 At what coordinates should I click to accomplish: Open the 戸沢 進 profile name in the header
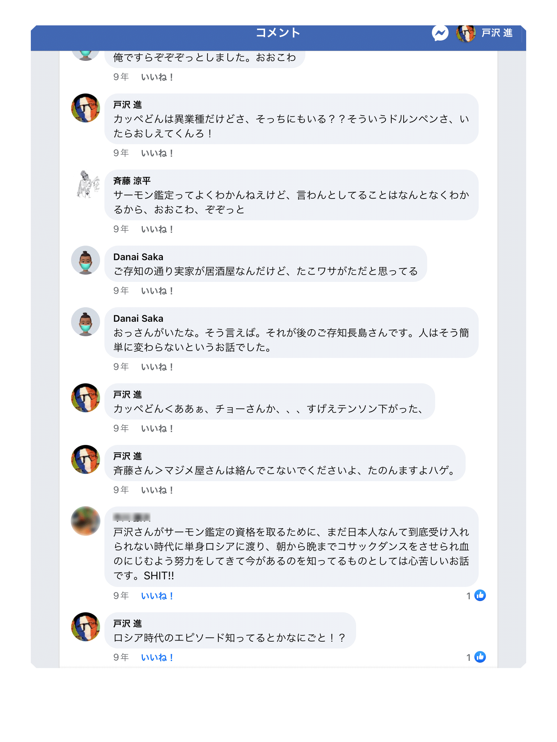pos(497,33)
